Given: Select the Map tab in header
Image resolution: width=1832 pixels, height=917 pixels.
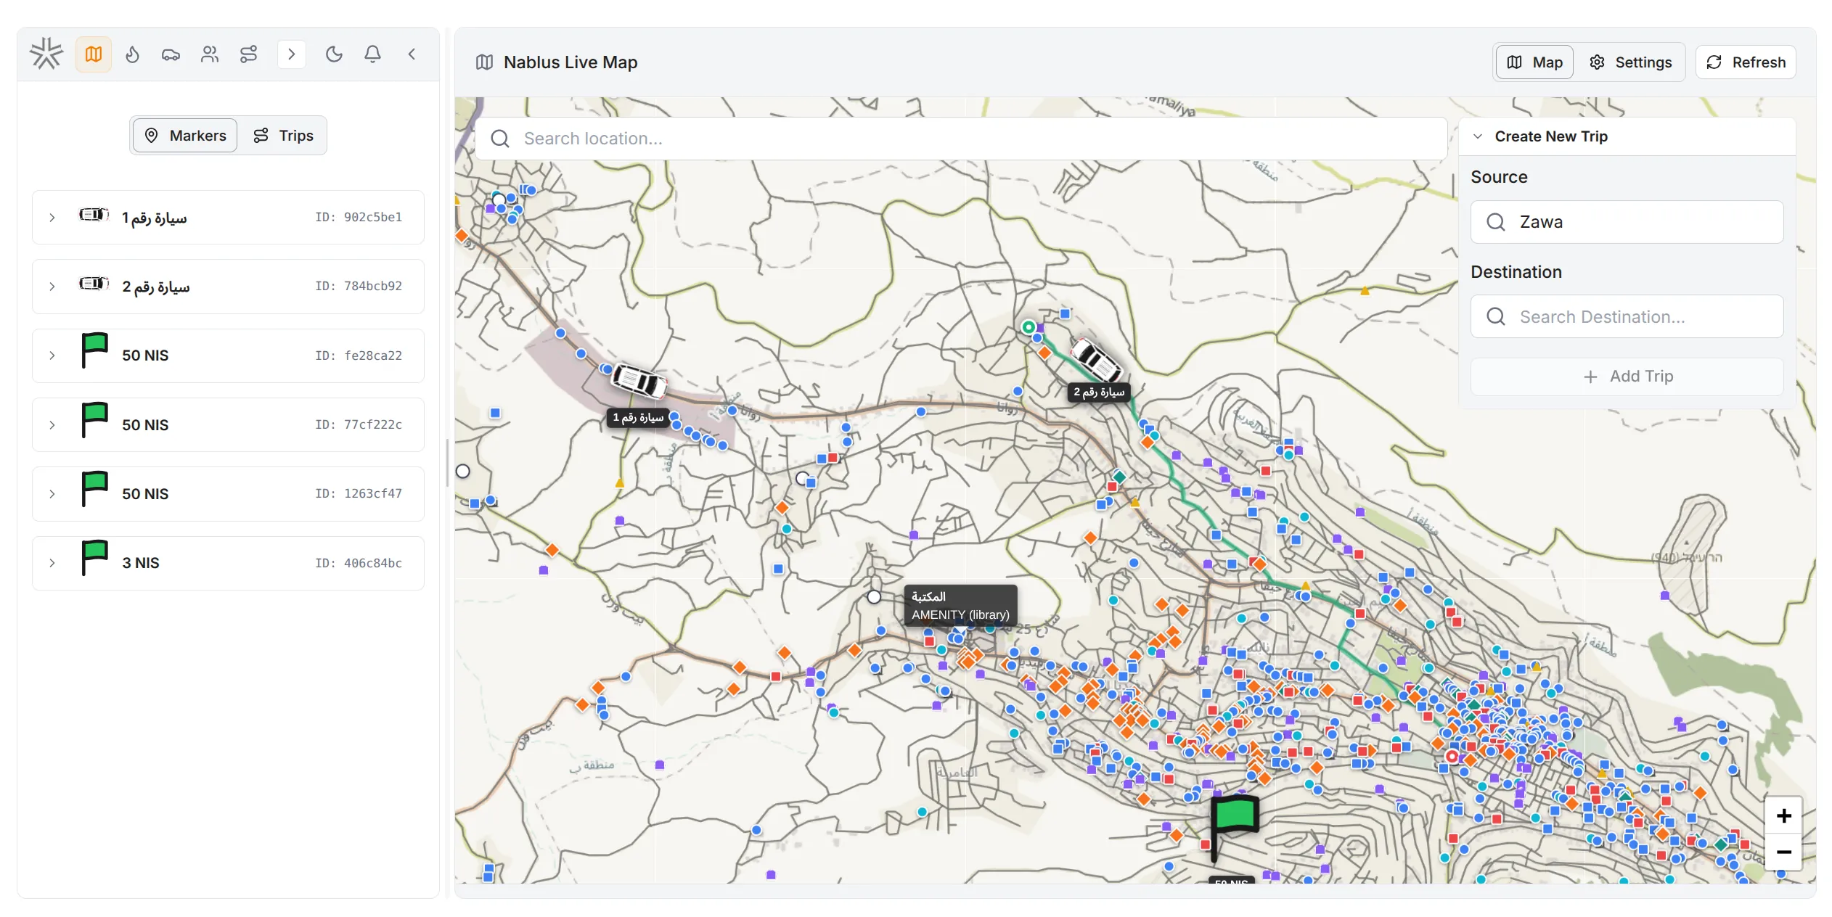Looking at the screenshot, I should pos(1534,62).
